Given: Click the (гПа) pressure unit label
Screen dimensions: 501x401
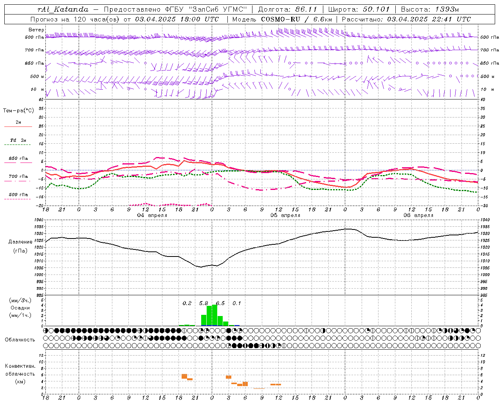Looking at the screenshot, I should 20,251.
